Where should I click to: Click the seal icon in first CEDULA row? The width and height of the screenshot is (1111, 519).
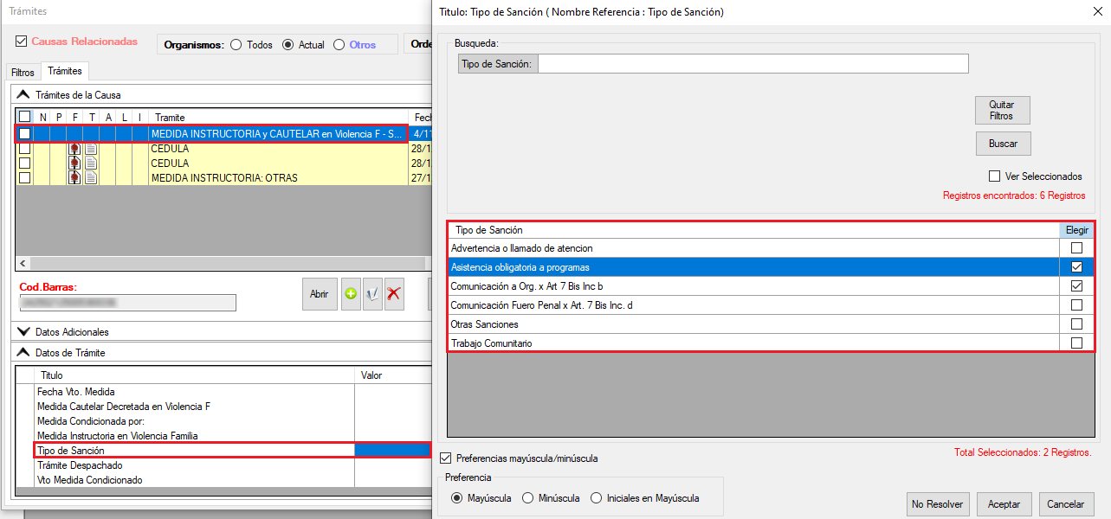click(74, 149)
